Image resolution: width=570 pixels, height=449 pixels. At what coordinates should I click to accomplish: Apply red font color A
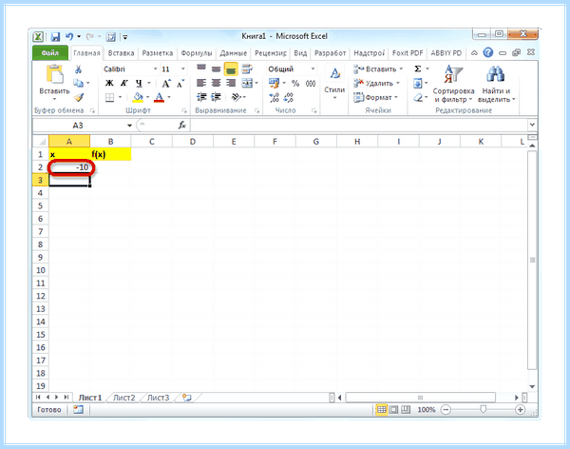(159, 97)
